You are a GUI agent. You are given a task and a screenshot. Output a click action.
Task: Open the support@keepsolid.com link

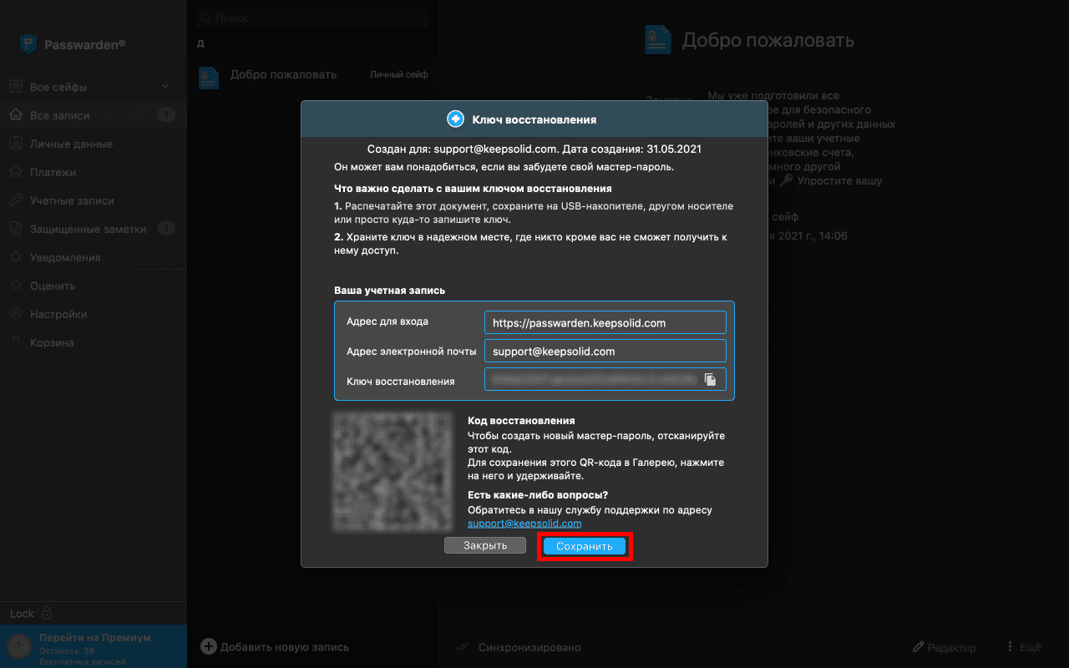pyautogui.click(x=524, y=524)
